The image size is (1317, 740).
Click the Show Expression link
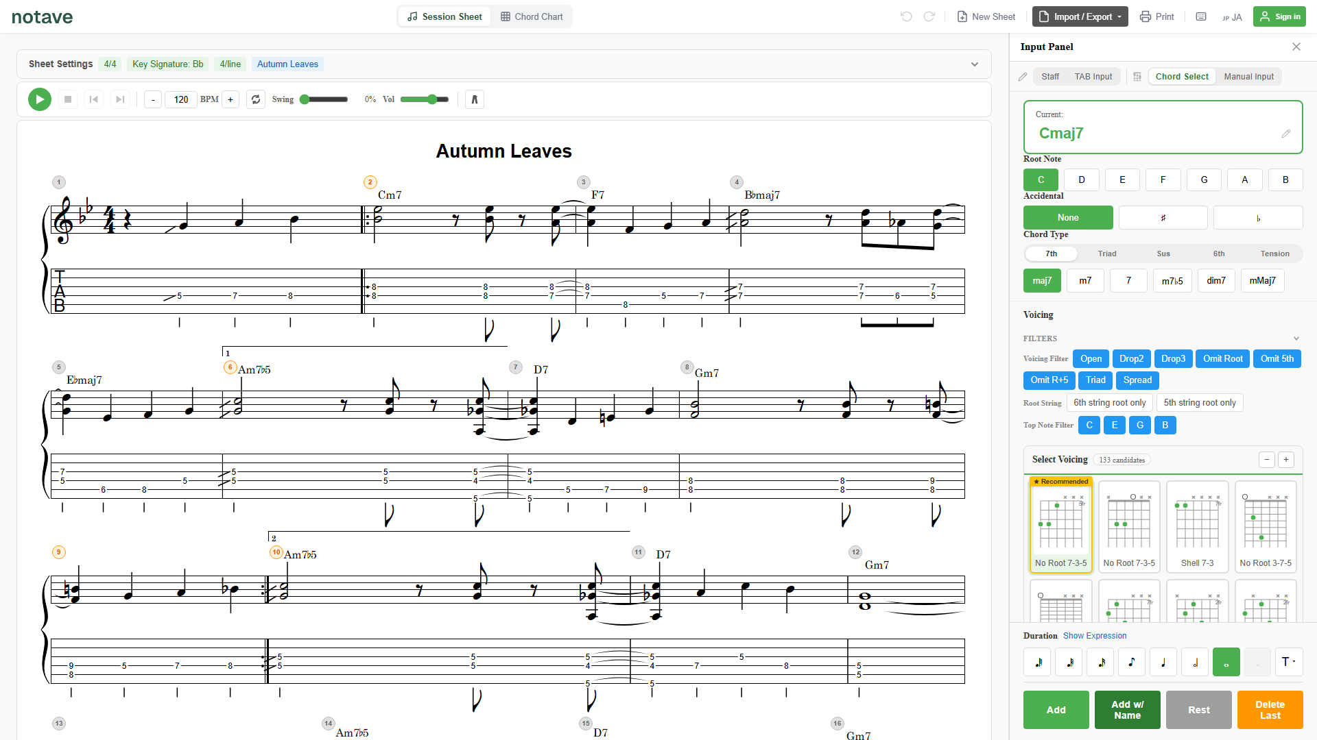[1095, 636]
